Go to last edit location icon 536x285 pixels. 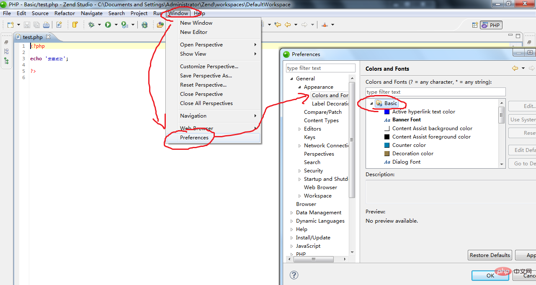click(278, 25)
